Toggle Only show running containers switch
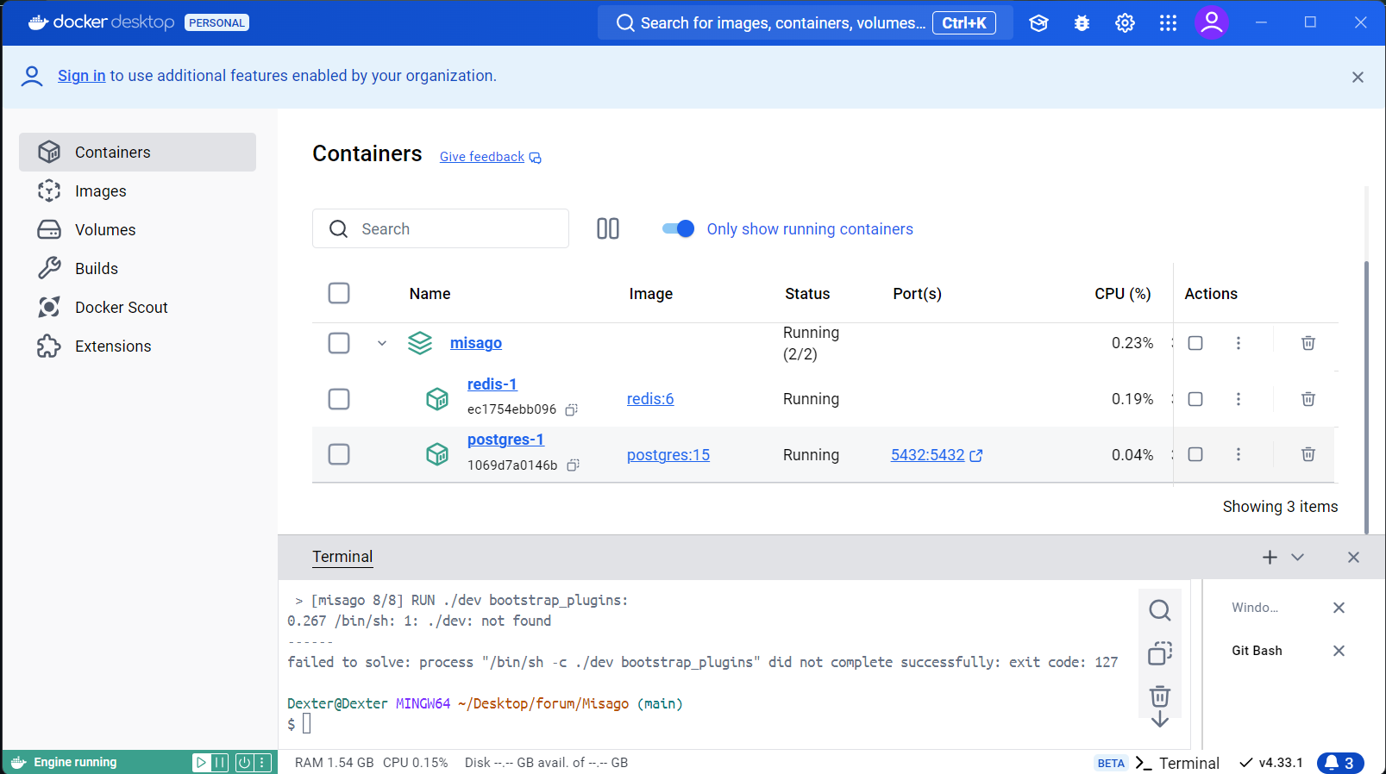This screenshot has height=774, width=1386. pos(678,228)
